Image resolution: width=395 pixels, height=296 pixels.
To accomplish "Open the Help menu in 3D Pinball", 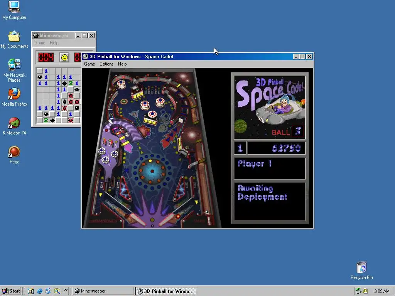I will click(122, 64).
